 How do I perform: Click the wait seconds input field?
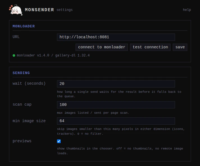pyautogui.click(x=116, y=84)
